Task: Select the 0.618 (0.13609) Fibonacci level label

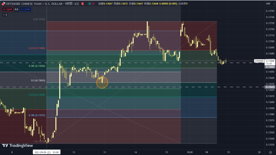Action: [37, 95]
